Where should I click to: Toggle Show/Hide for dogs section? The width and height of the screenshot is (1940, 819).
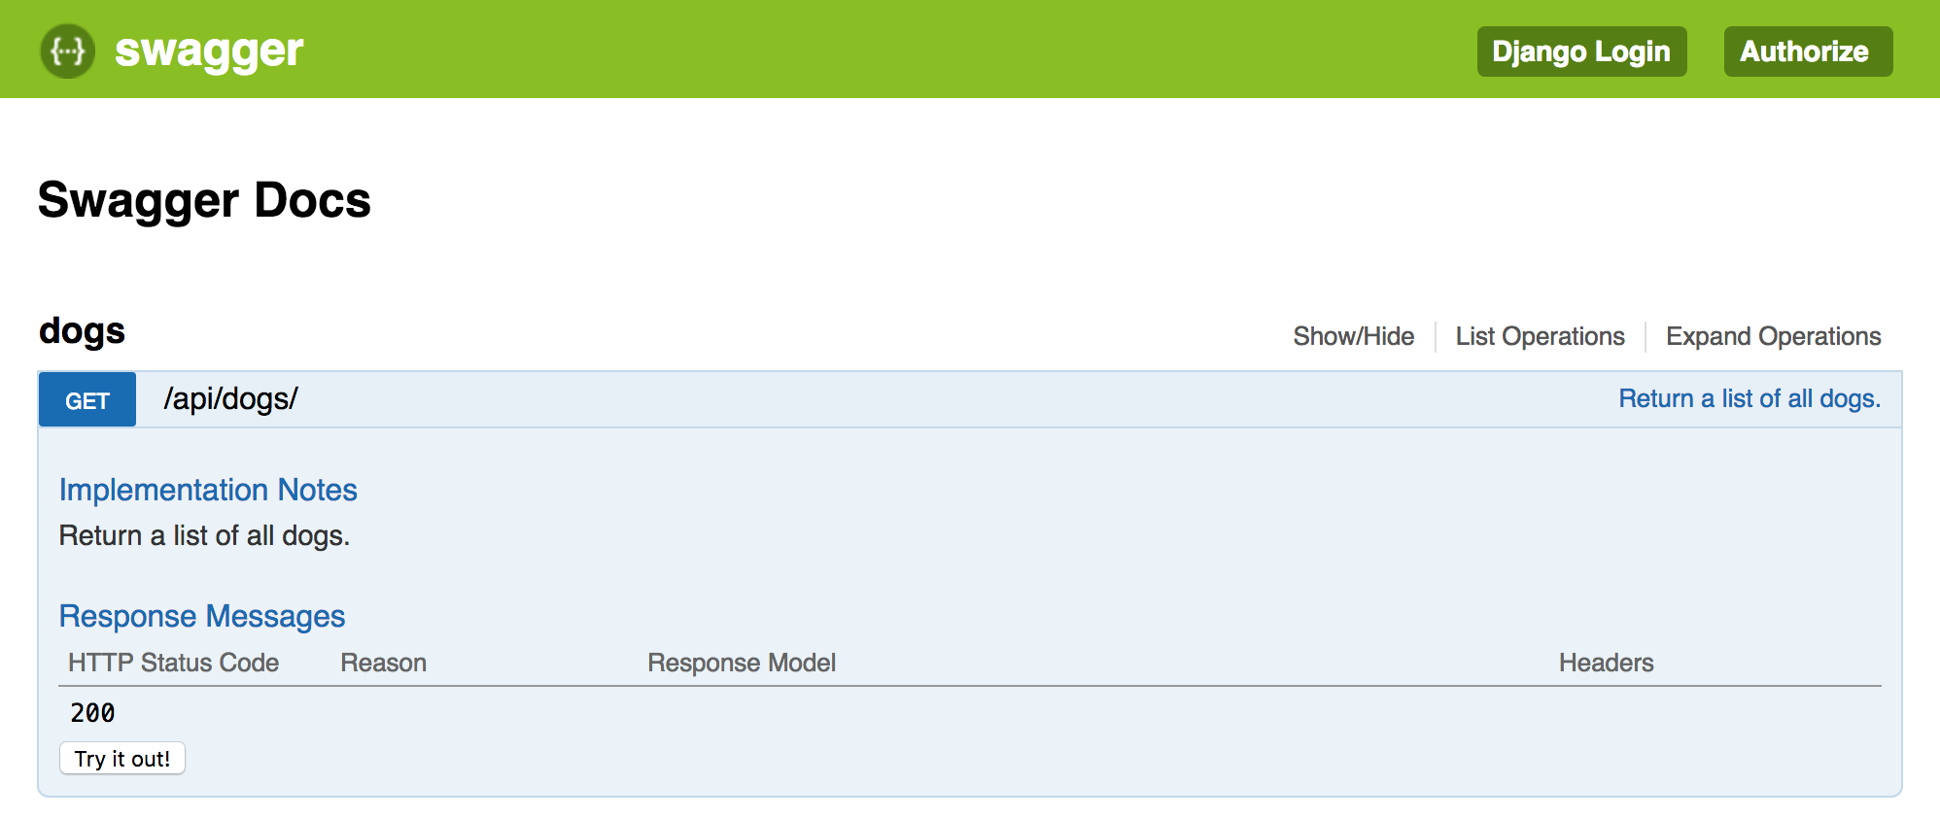(1353, 336)
